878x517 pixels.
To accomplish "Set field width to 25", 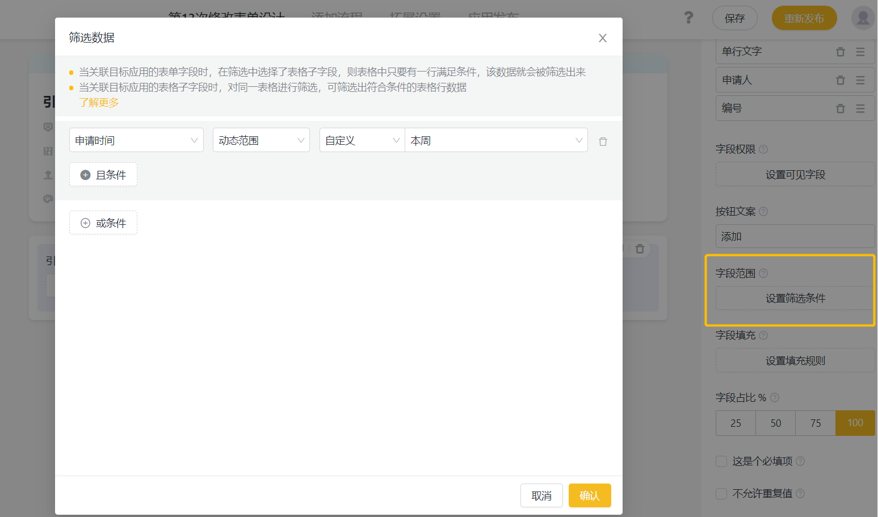I will pos(736,423).
